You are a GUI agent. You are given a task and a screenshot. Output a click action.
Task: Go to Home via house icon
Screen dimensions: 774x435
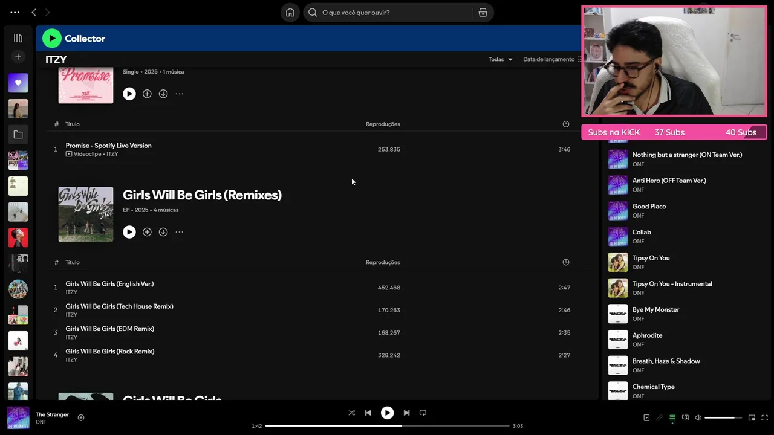coord(290,12)
